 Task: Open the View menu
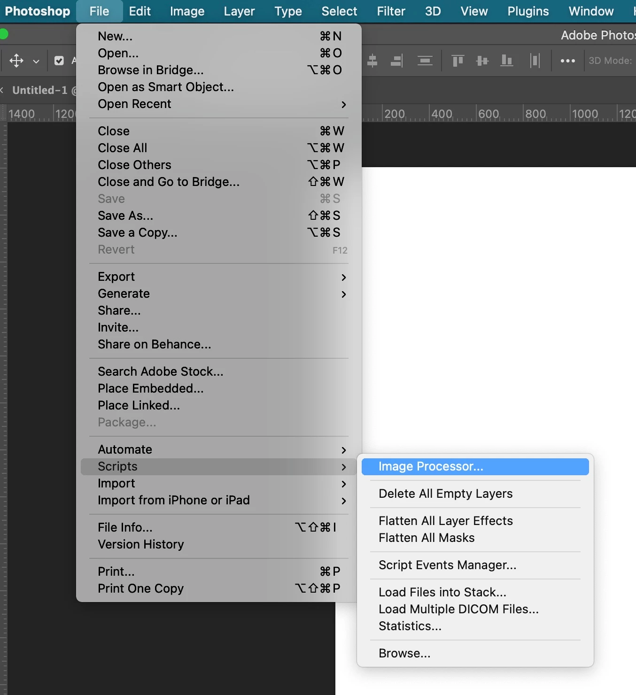(x=474, y=11)
